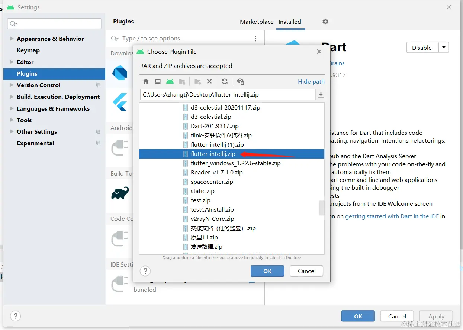This screenshot has height=330, width=463.
Task: Click the module directory toolbar icon
Action: (x=182, y=81)
